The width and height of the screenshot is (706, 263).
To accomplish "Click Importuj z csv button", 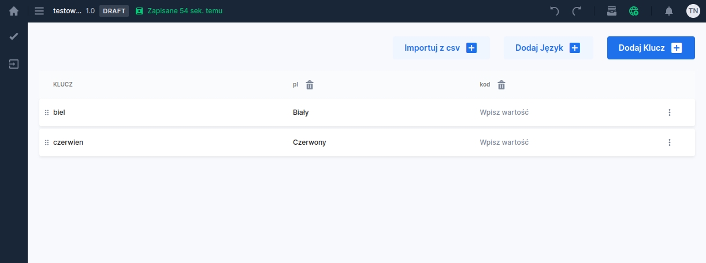I will pyautogui.click(x=441, y=48).
